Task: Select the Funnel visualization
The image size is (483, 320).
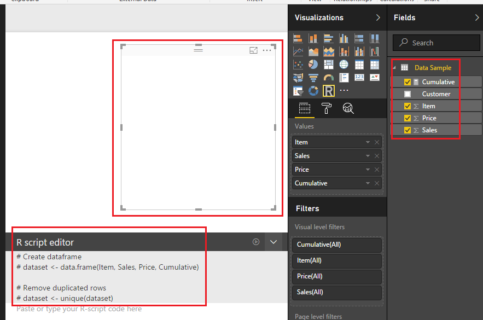Action: pos(313,78)
